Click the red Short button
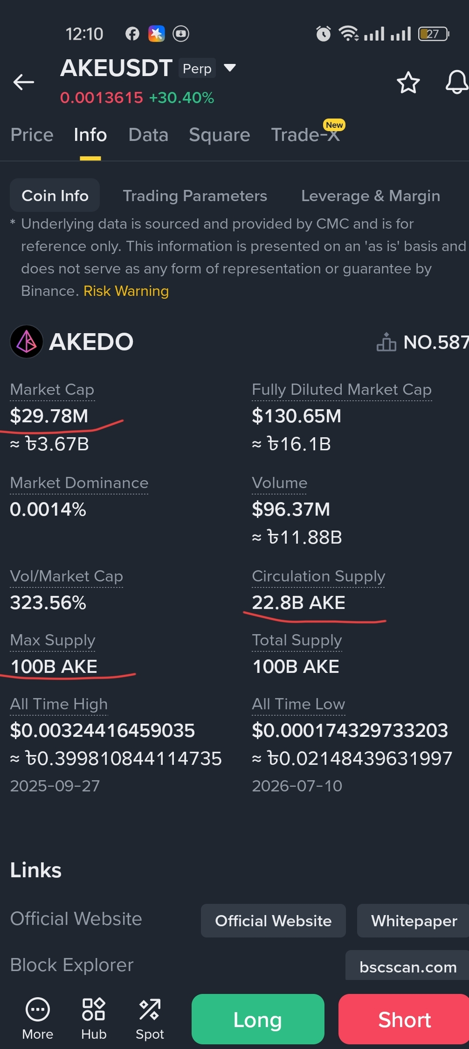 [404, 1019]
